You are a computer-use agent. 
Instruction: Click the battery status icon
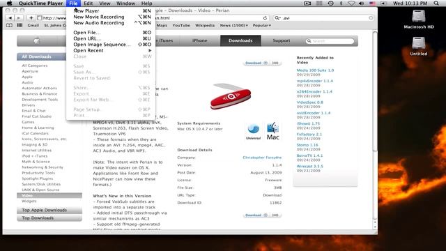pyautogui.click(x=383, y=3)
